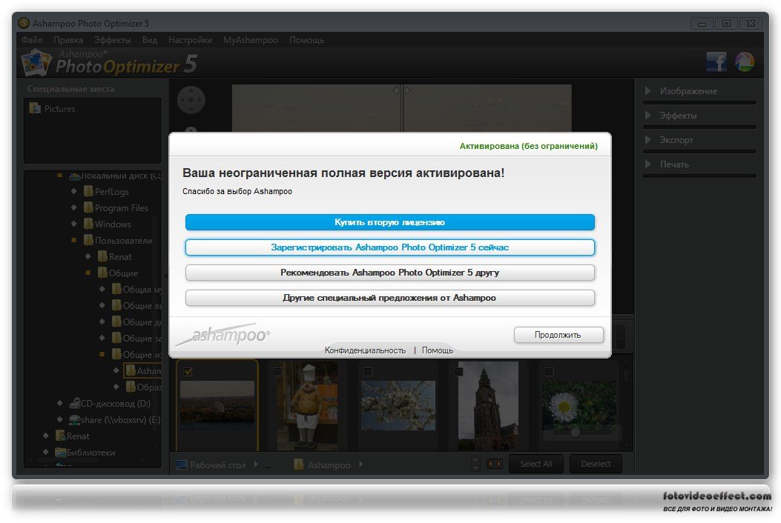781x523 pixels.
Task: Click the Picasa icon beside Facebook
Action: (745, 61)
